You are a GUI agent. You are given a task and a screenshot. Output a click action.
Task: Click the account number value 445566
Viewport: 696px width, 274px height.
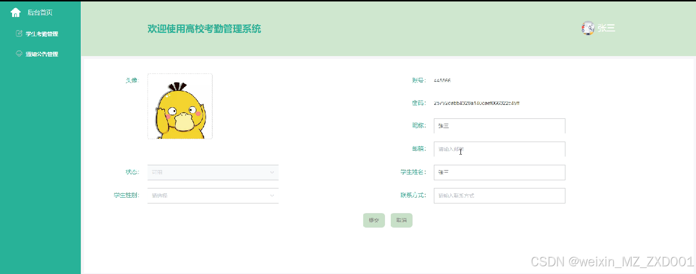click(x=443, y=81)
